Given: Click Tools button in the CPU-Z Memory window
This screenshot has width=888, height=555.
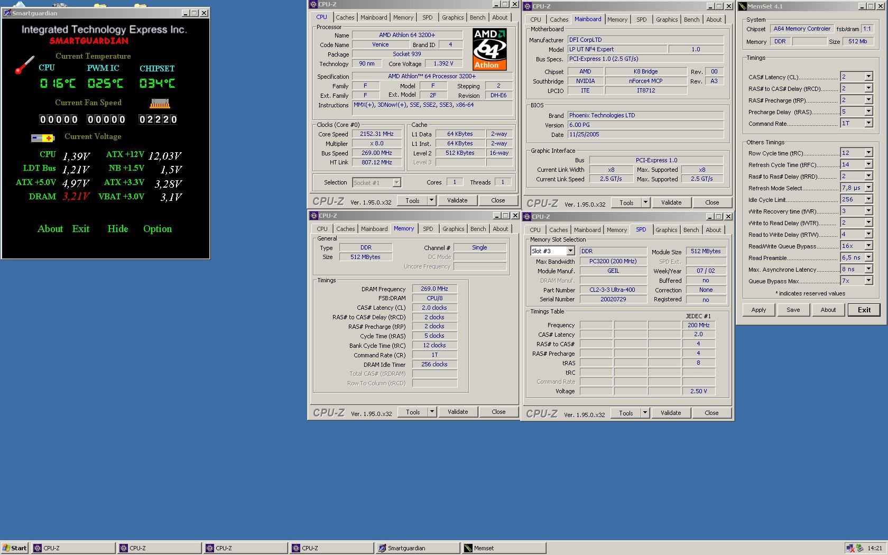Looking at the screenshot, I should point(413,412).
